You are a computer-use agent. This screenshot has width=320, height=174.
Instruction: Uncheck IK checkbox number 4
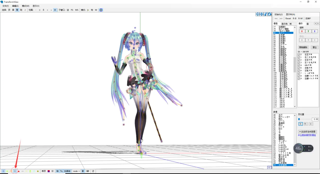pyautogui.click(x=299, y=65)
